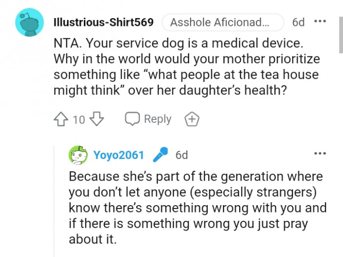The width and height of the screenshot is (343, 257).
Task: Open the 6d timestamp next to Yoyo2061
Action: pyautogui.click(x=181, y=155)
